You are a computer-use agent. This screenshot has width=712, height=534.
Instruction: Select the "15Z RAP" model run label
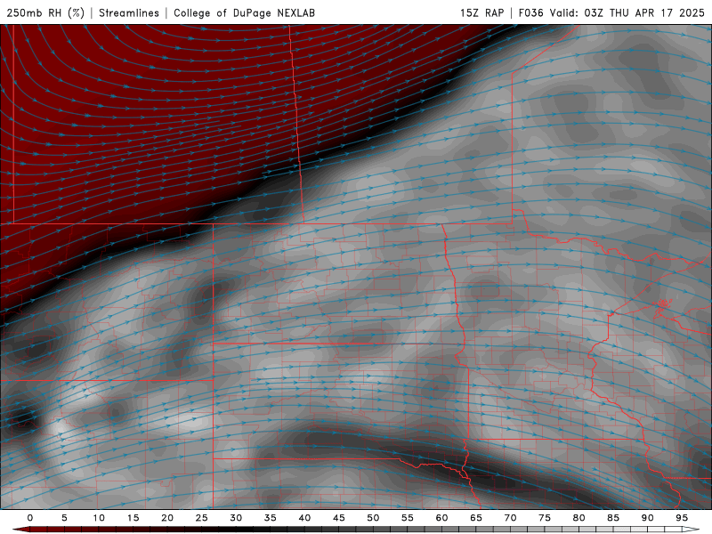click(x=481, y=12)
